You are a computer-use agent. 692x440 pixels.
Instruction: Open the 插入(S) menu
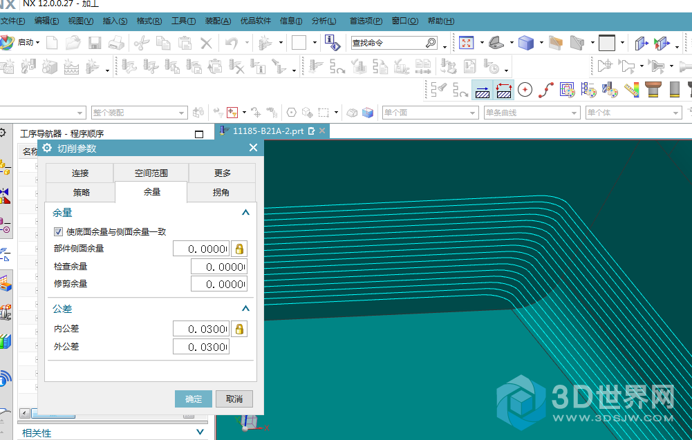click(x=115, y=21)
